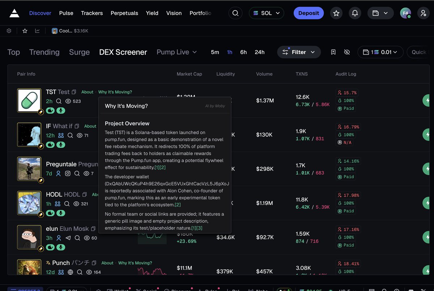Open the user settings person icon

(423, 13)
